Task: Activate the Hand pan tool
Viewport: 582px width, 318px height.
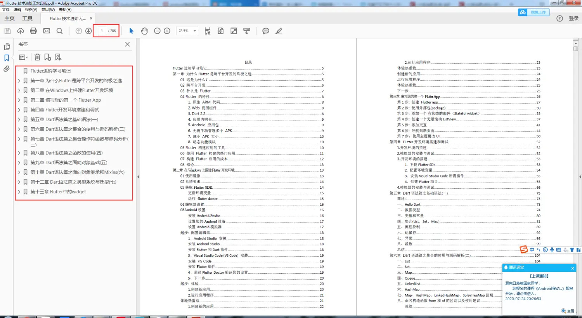Action: point(144,31)
